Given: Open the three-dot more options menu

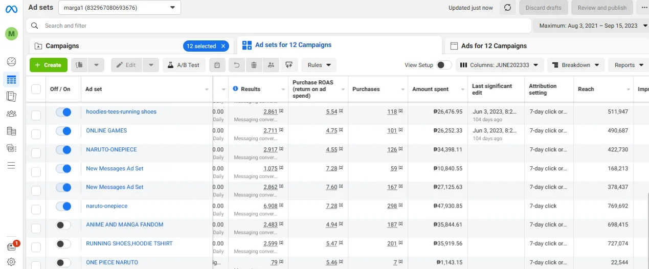Looking at the screenshot, I should pyautogui.click(x=644, y=8).
